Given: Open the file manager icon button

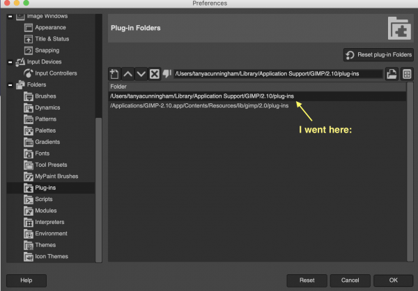Looking at the screenshot, I should point(407,74).
